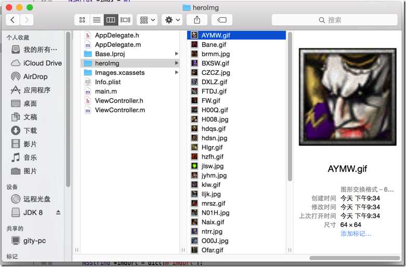The width and height of the screenshot is (406, 267).
Task: Open 影片 in the sidebar
Action: tap(24, 144)
